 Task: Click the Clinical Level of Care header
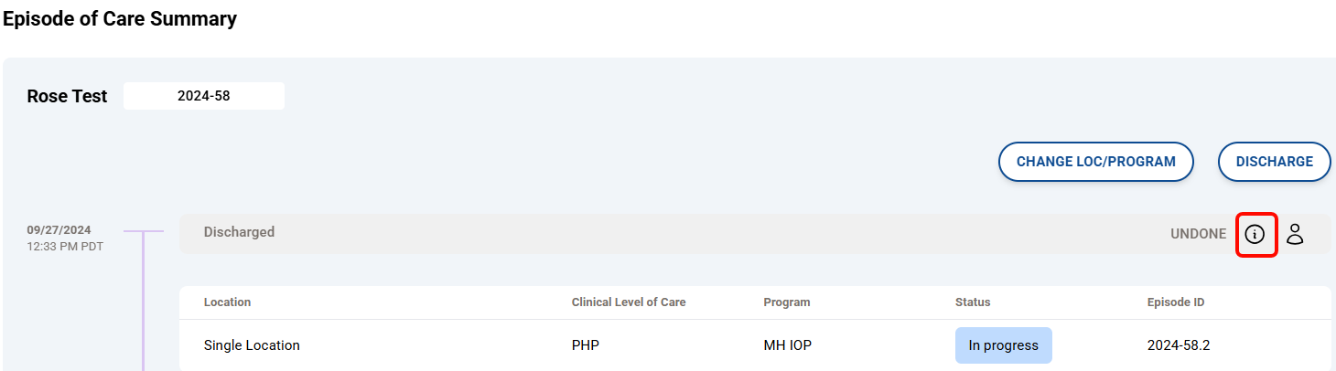(629, 302)
